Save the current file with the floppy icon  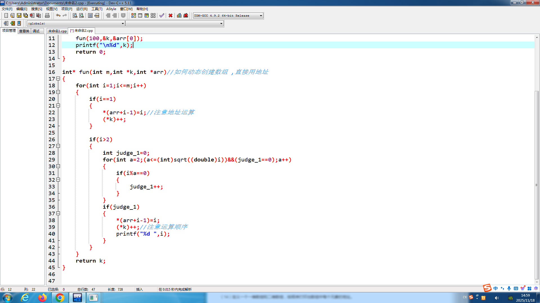pyautogui.click(x=19, y=15)
